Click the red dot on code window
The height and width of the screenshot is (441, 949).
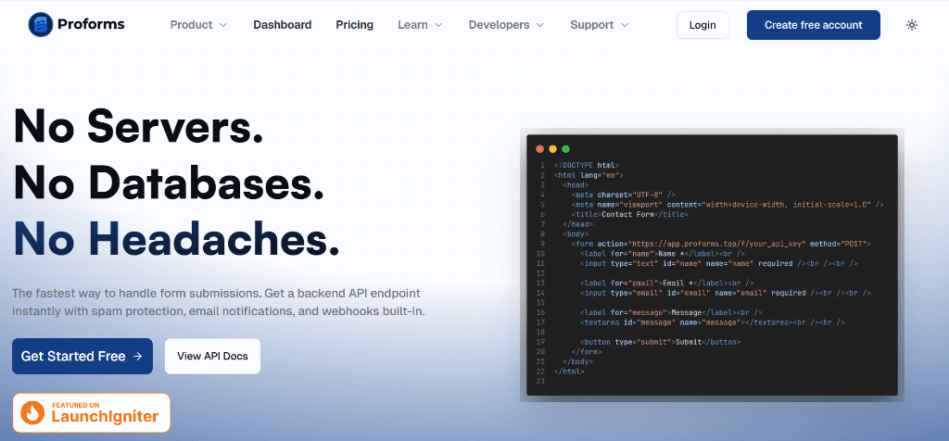pos(540,148)
